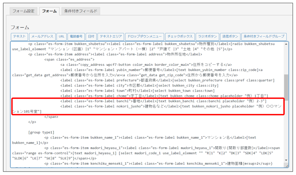
Task: Switch to the フォーム設定 tab
Action: coord(24,11)
